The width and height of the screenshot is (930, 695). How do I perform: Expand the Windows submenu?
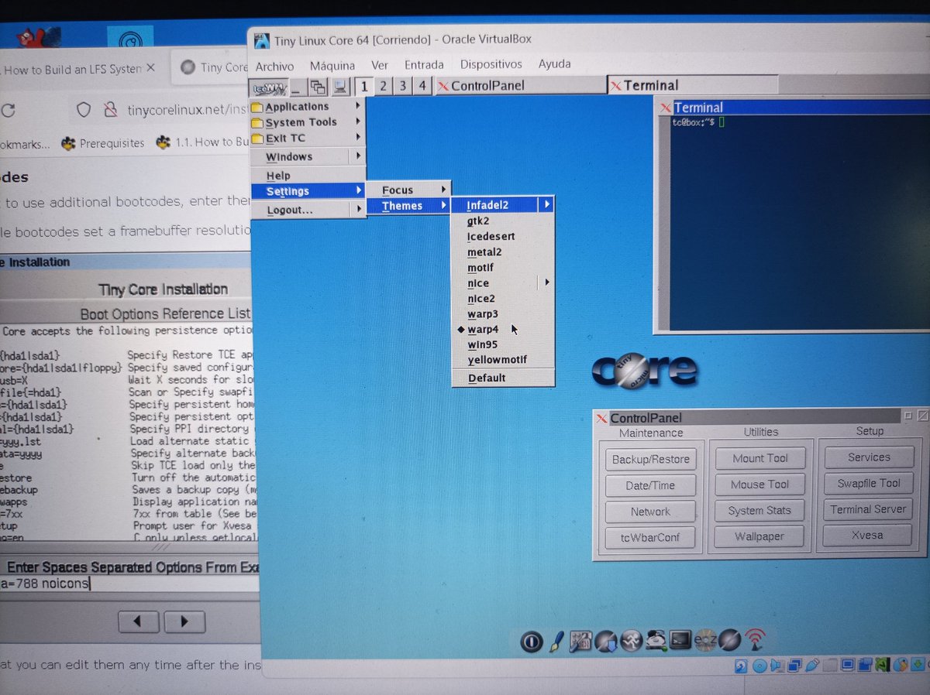(308, 156)
